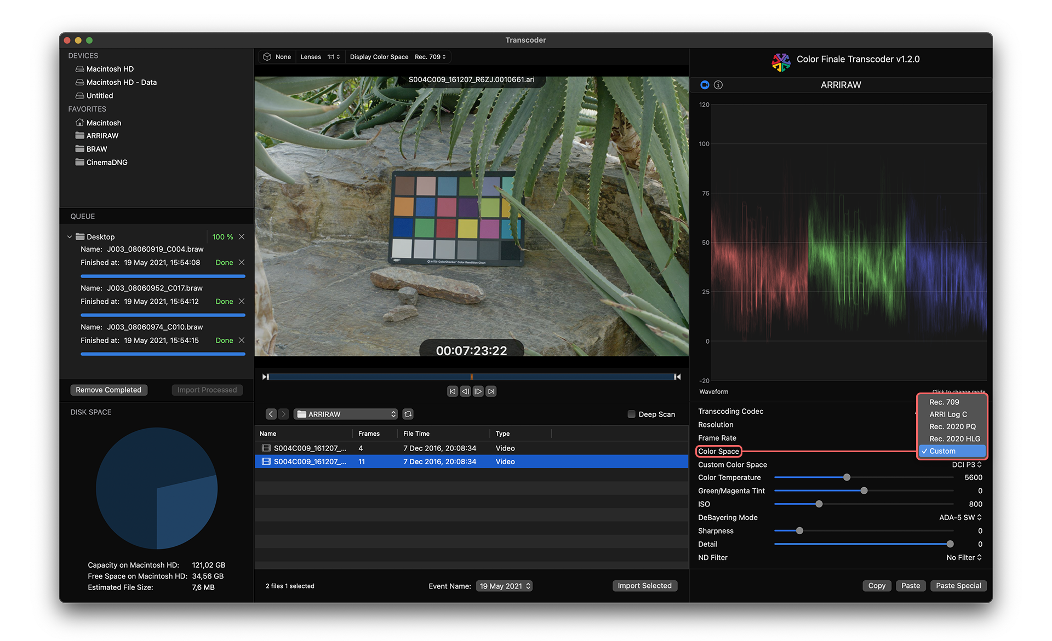Remove the Desktop queue group with its X

242,237
